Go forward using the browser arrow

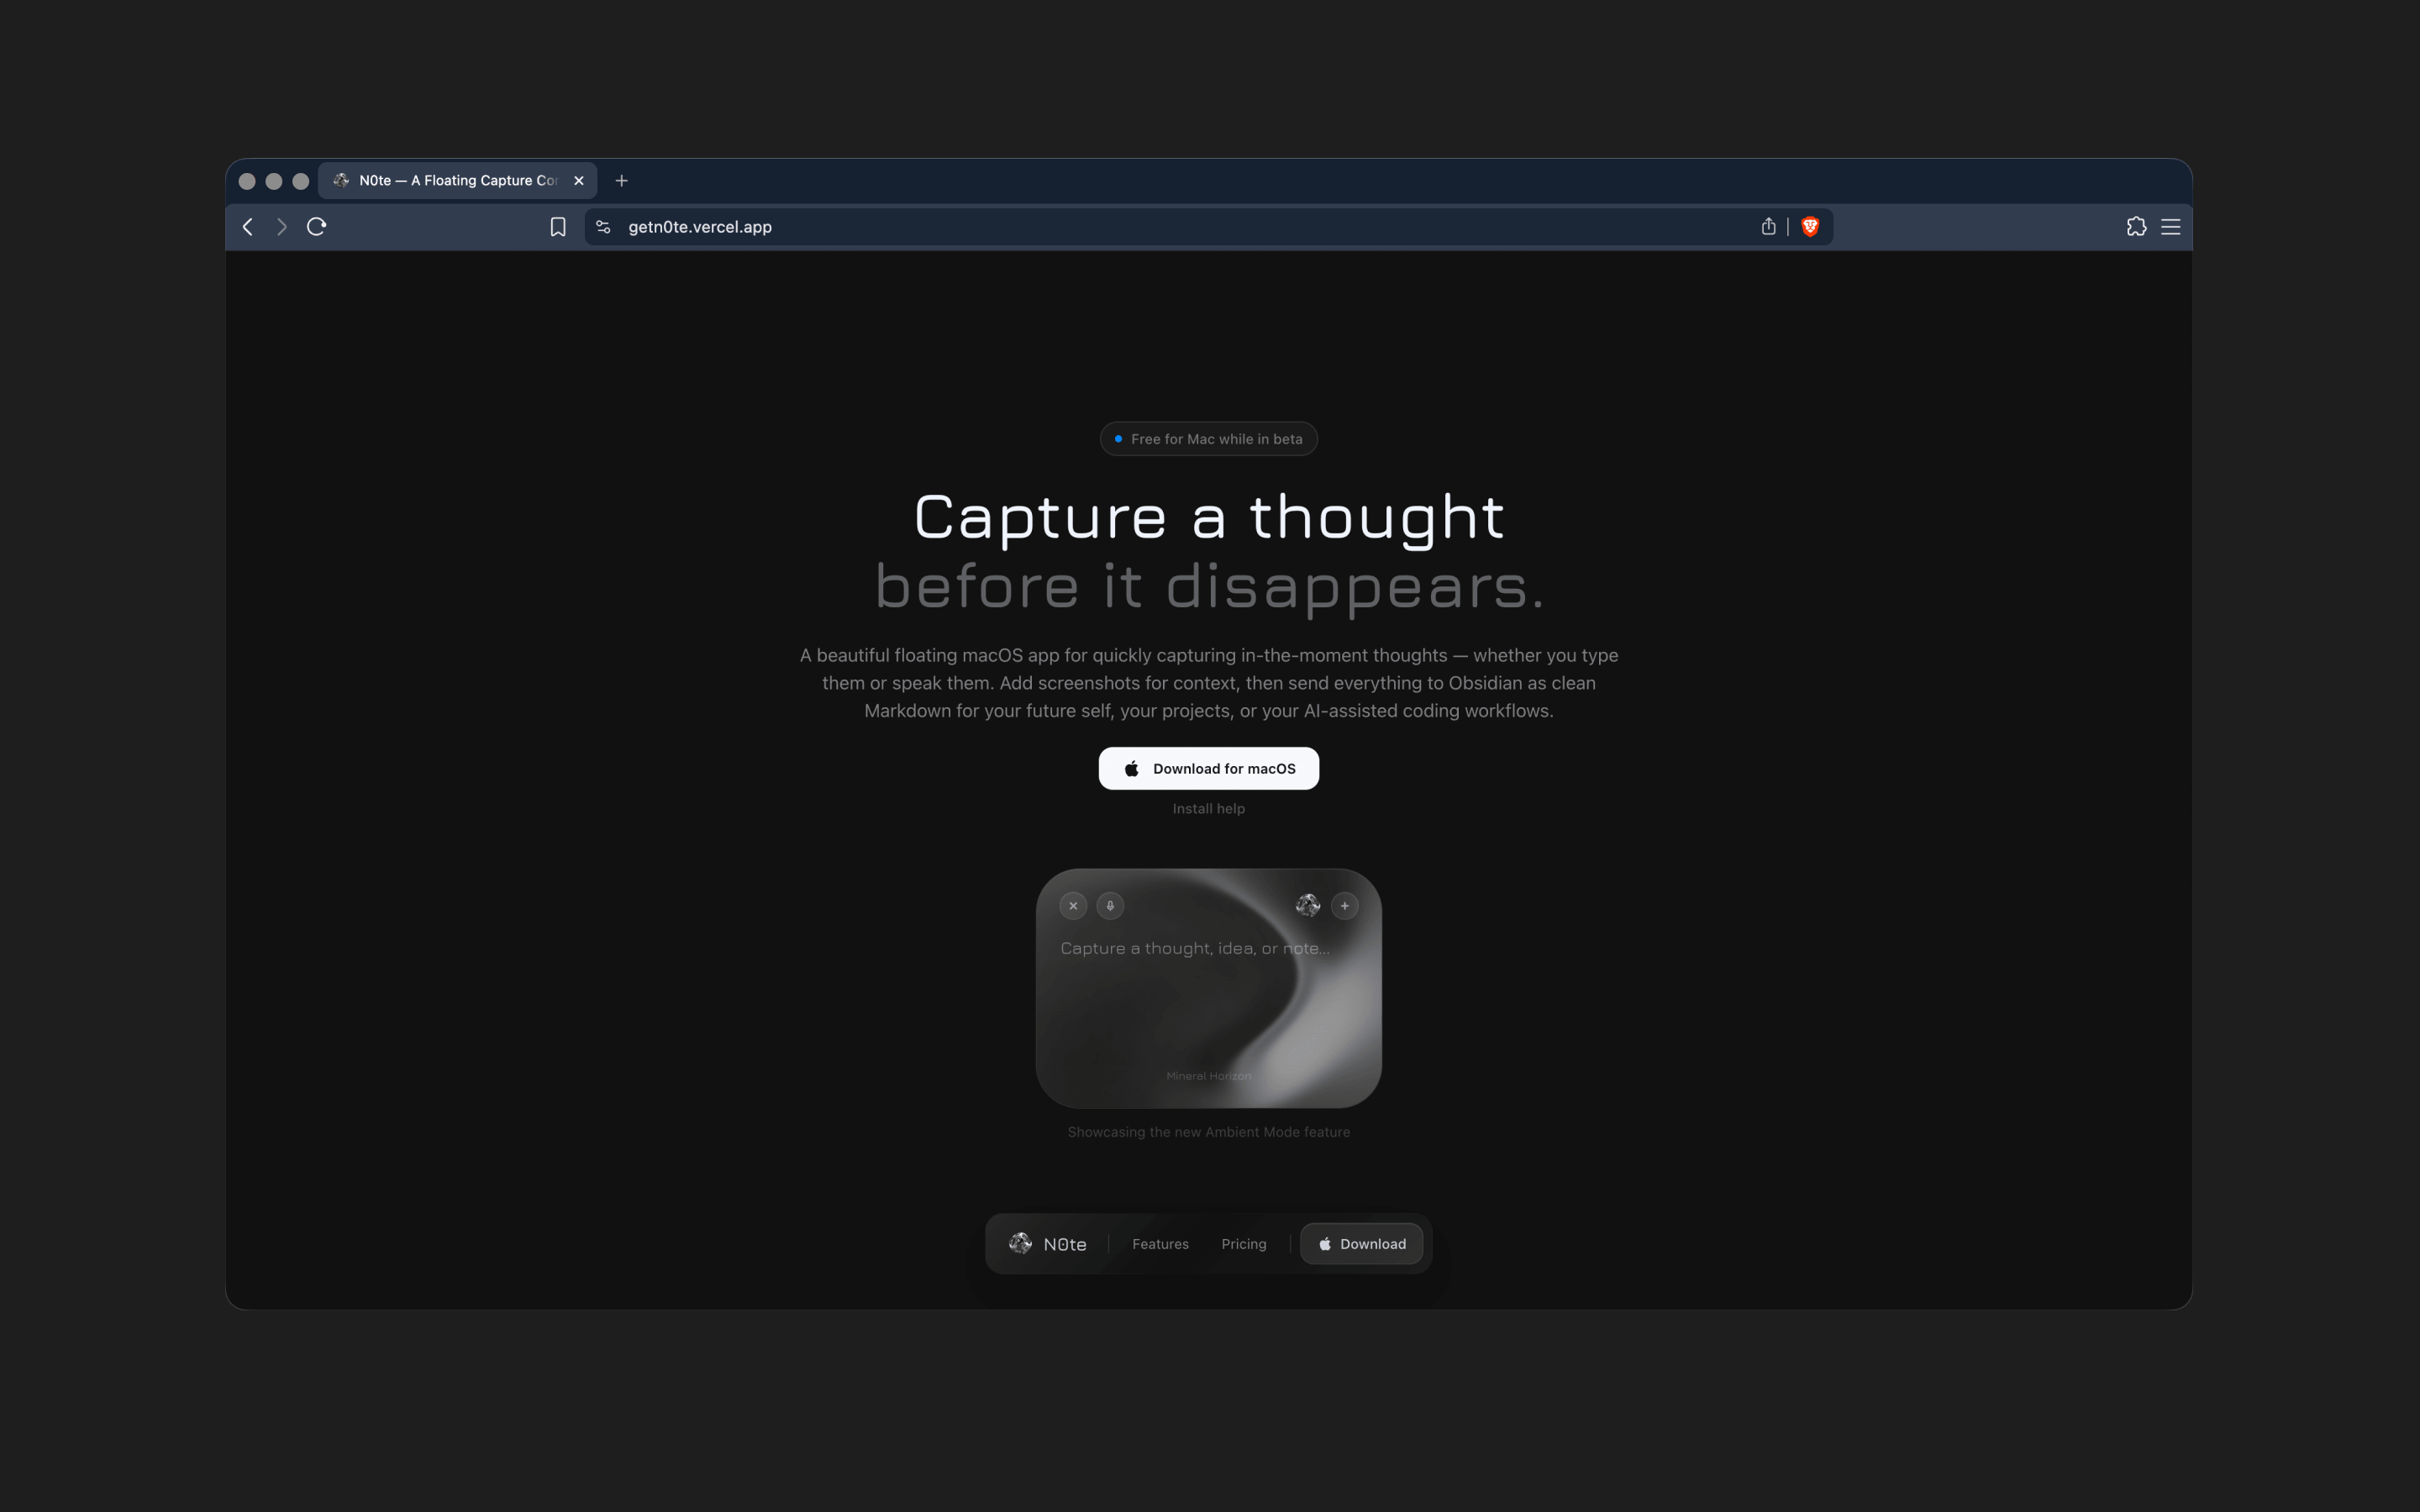click(282, 227)
